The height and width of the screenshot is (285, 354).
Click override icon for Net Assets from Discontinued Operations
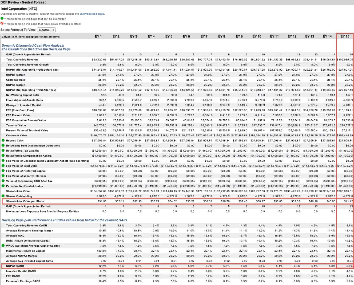3,145
